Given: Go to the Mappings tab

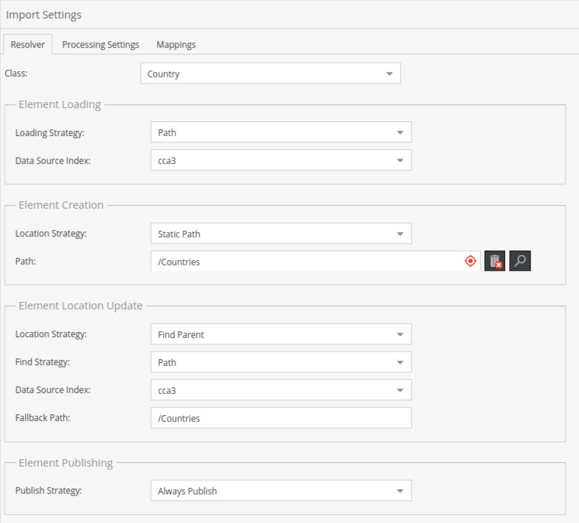Looking at the screenshot, I should (176, 45).
